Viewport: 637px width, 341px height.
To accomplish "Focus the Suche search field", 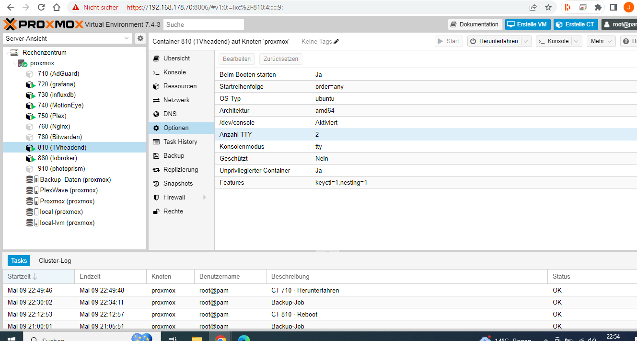I will (204, 24).
